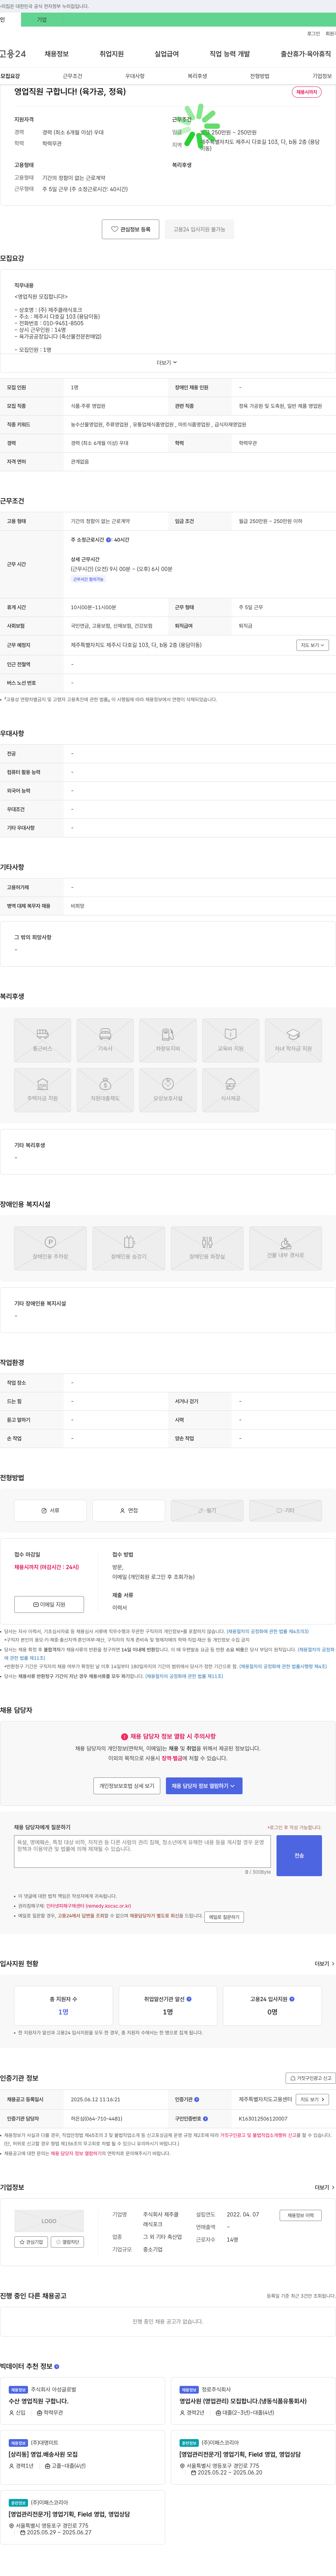Click the 고용24 입사지원 불가능 button

coord(199,229)
